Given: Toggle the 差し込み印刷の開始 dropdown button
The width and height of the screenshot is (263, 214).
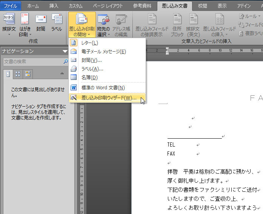Looking at the screenshot, I should click(82, 24).
